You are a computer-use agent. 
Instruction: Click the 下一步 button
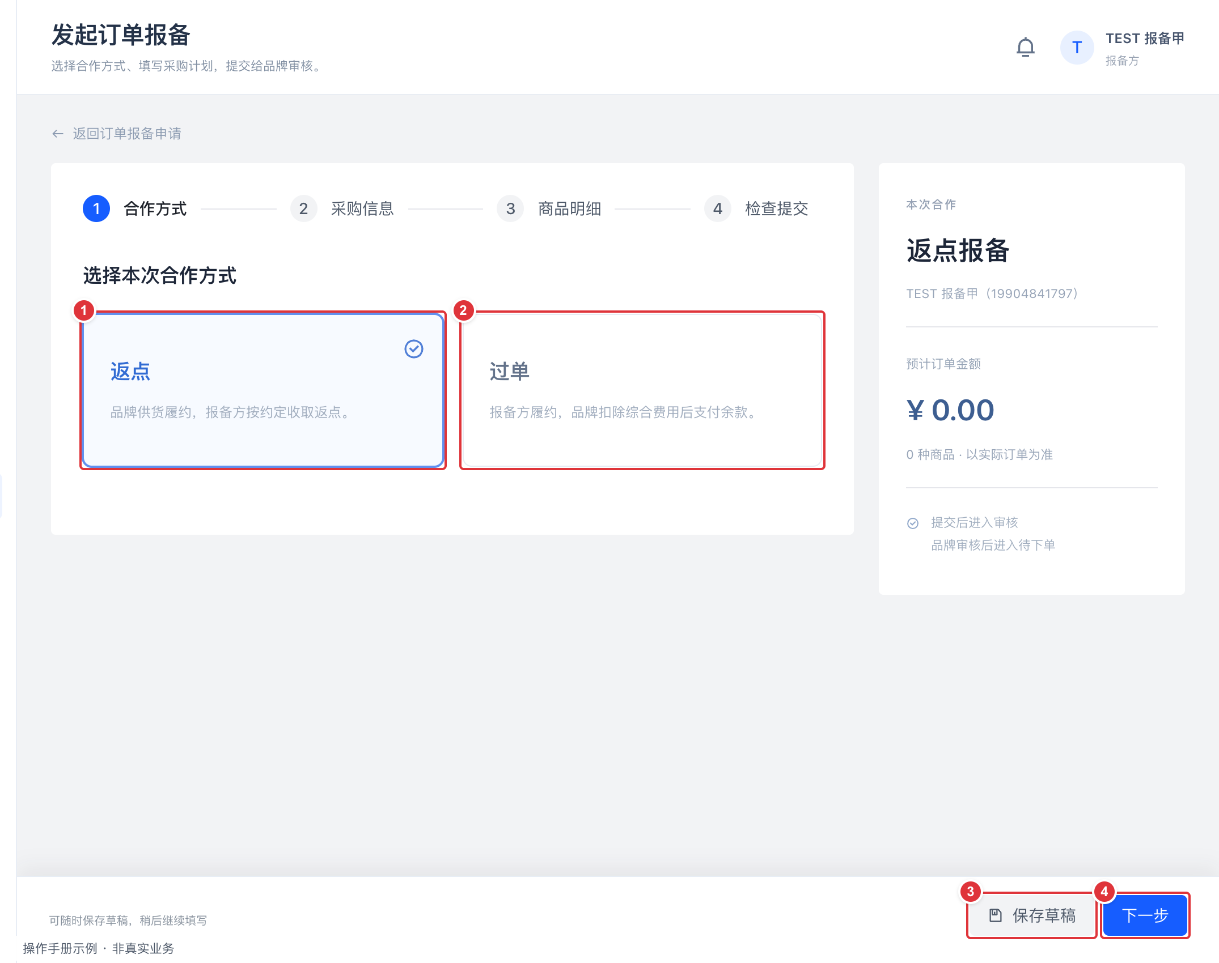[1145, 915]
